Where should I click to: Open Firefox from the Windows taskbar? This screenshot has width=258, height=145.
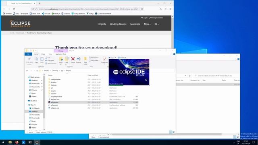click(17, 142)
